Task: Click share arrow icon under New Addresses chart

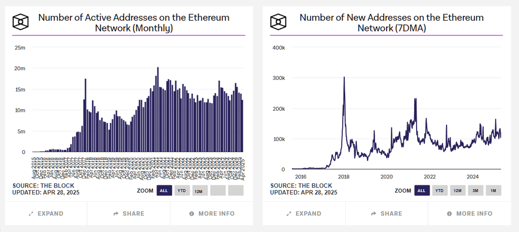Action: [373, 214]
